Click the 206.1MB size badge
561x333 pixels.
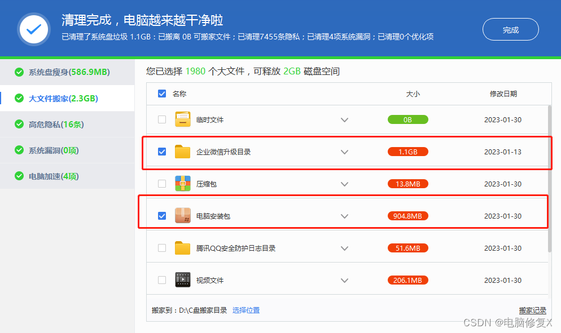coord(408,280)
